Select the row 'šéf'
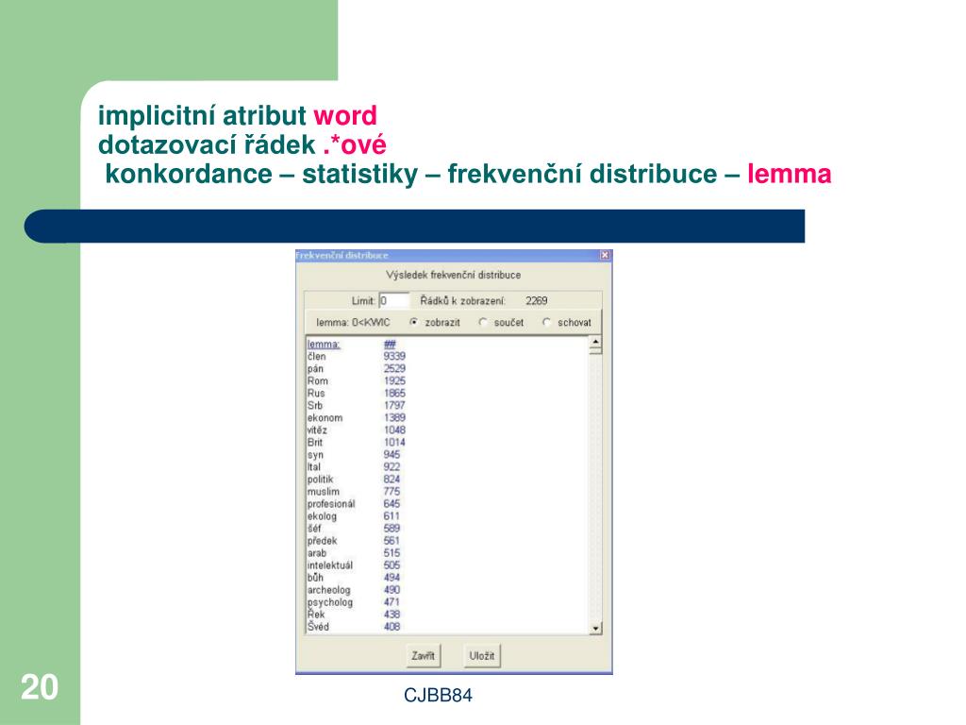 click(354, 529)
